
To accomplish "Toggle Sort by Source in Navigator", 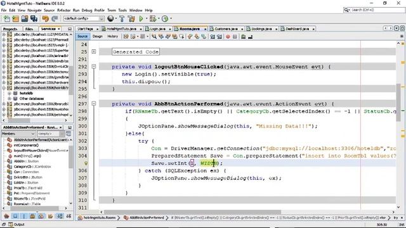I will 69,216.
